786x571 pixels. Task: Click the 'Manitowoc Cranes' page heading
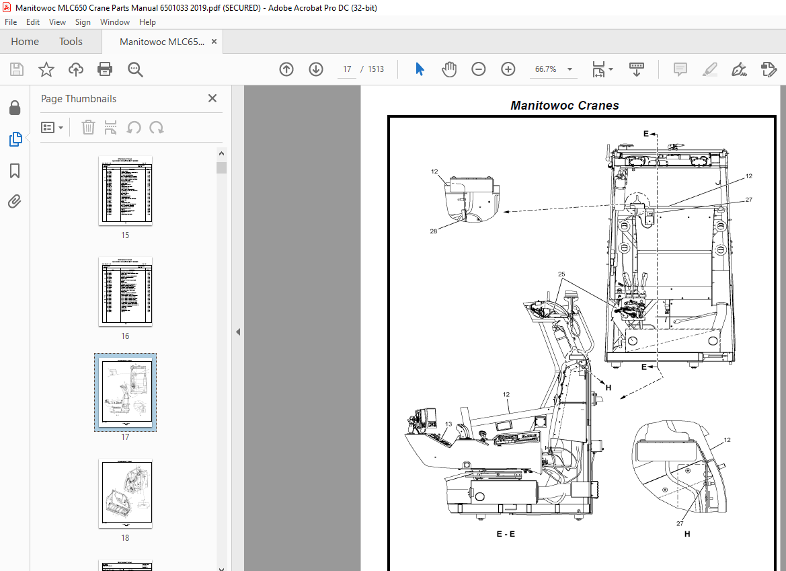tap(564, 106)
